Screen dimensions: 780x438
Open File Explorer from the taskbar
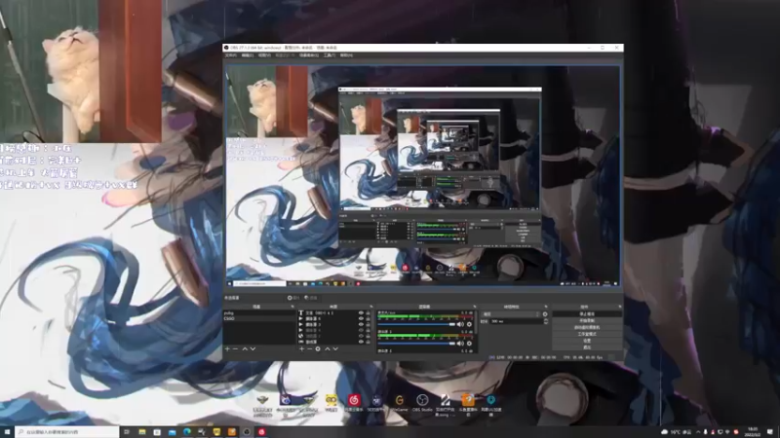[x=141, y=432]
